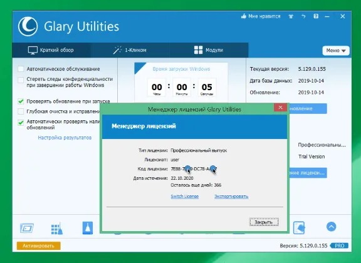
Task: Click 'Switch License' link in dialog
Action: [185, 196]
